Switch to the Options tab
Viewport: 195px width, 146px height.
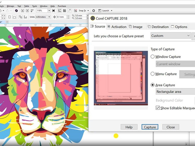[x=179, y=27]
